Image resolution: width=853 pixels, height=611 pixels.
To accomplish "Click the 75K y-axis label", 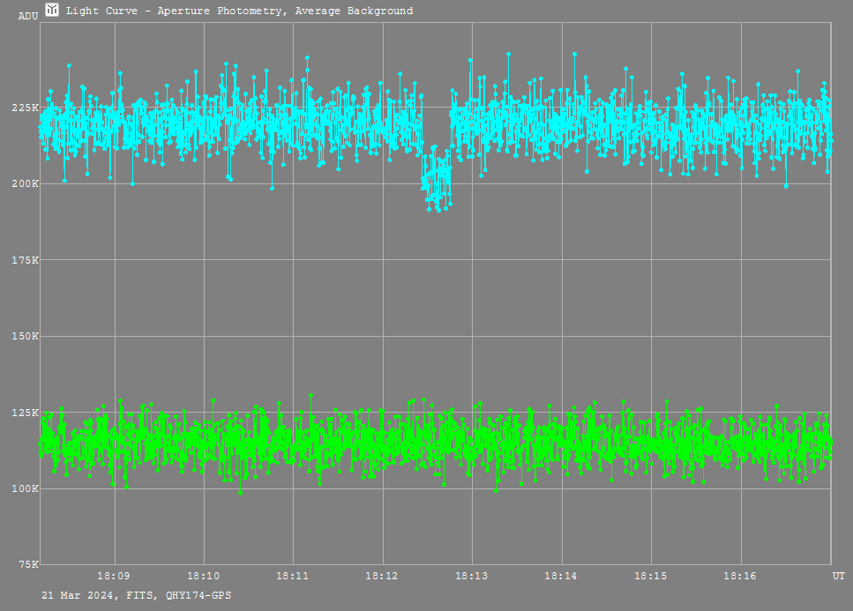I will (28, 564).
